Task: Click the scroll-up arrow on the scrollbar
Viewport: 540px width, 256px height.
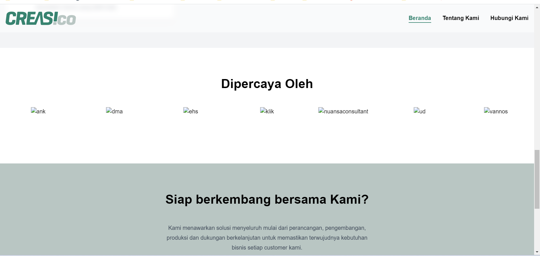Action: point(537,7)
